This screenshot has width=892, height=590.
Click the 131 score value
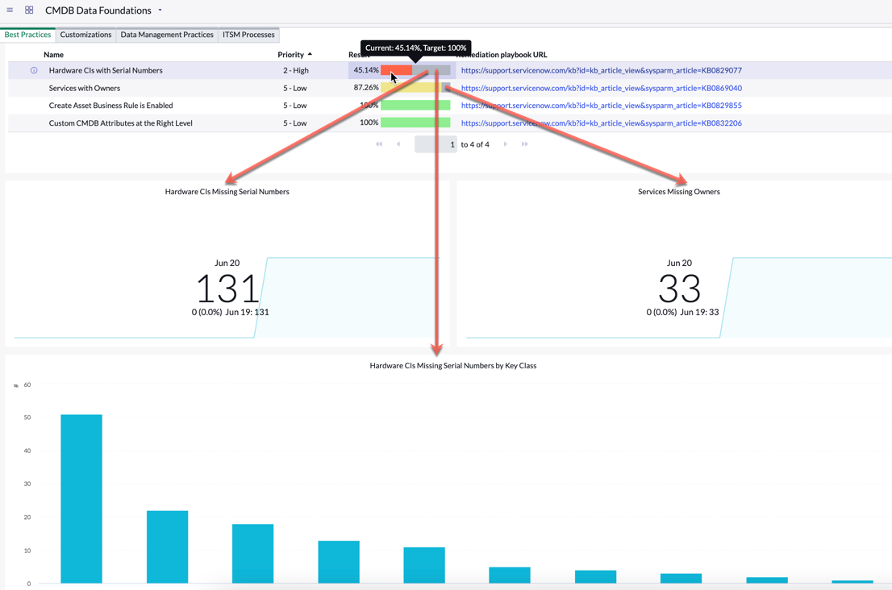pos(227,289)
